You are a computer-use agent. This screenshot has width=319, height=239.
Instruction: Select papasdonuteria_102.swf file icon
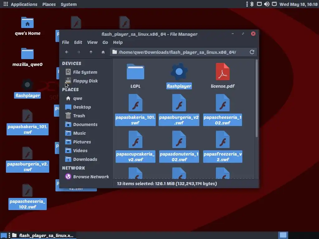point(179,140)
